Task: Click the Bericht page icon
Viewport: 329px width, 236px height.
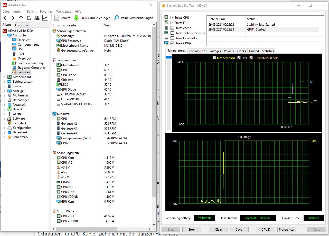Action: click(57, 18)
